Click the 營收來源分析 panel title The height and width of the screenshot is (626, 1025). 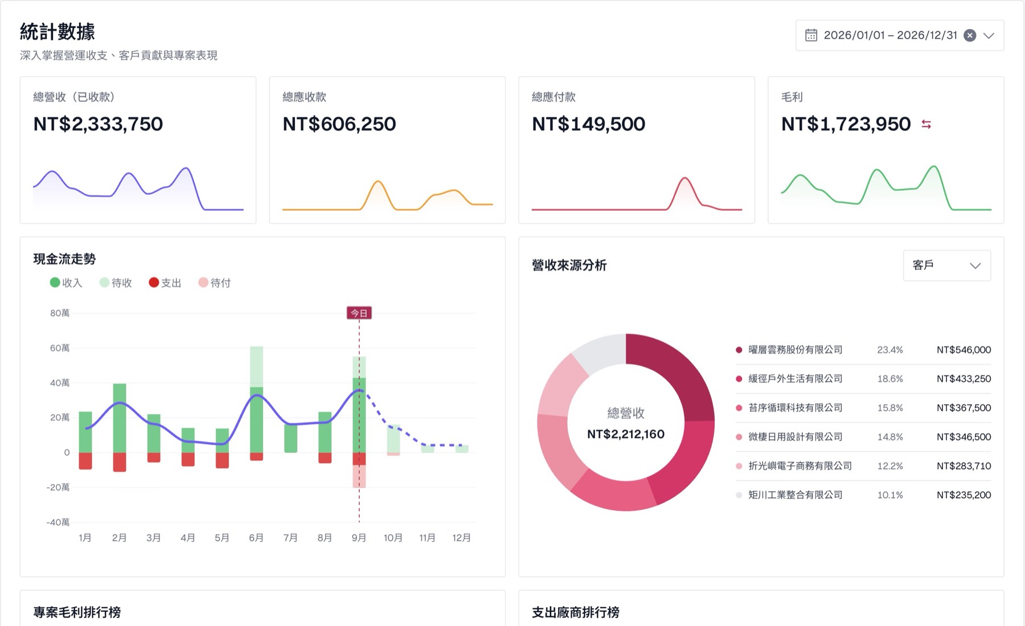pos(569,265)
